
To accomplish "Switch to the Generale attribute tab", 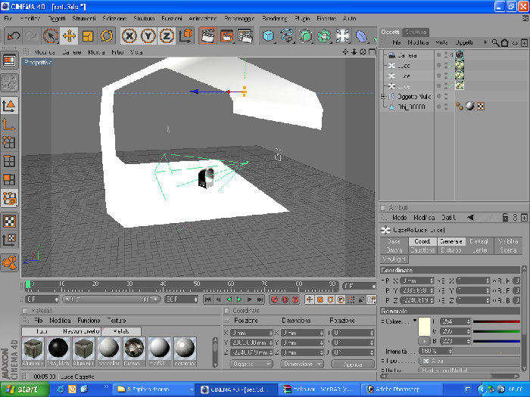I will [x=451, y=241].
